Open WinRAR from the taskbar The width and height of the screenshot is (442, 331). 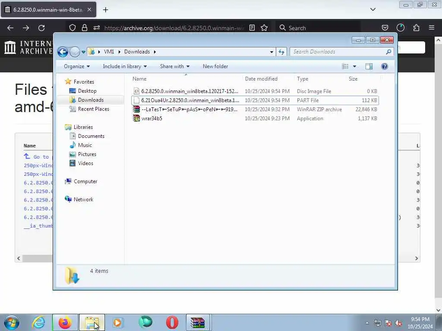(x=197, y=322)
